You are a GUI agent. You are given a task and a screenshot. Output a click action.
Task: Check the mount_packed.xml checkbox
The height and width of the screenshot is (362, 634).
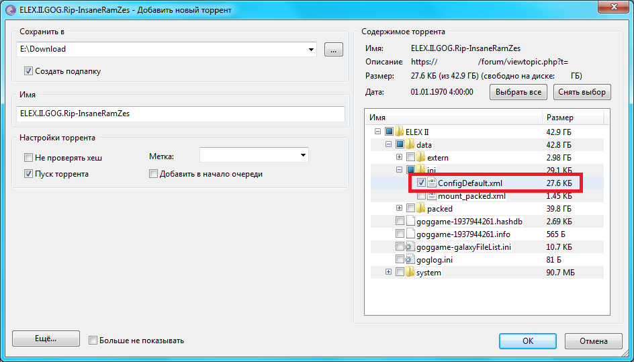(x=421, y=195)
